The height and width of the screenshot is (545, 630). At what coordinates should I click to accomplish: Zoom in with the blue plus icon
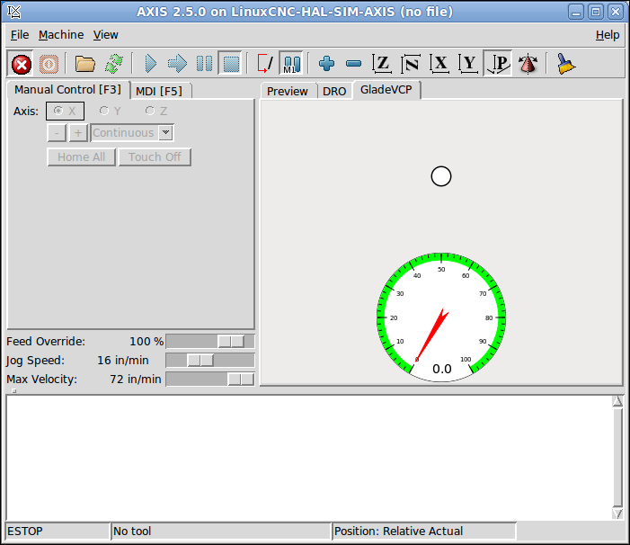pos(326,64)
